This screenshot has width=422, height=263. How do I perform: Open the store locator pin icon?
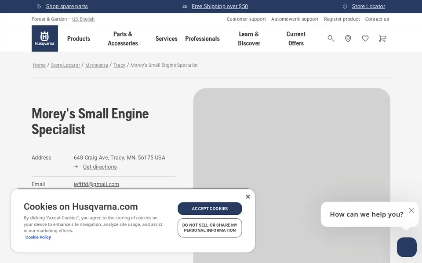click(348, 39)
